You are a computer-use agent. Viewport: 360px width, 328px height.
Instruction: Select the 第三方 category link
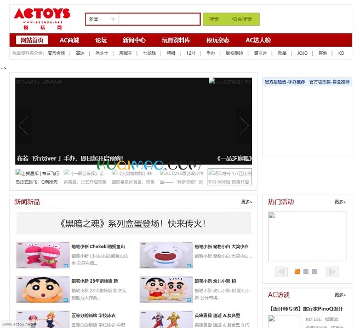260,53
